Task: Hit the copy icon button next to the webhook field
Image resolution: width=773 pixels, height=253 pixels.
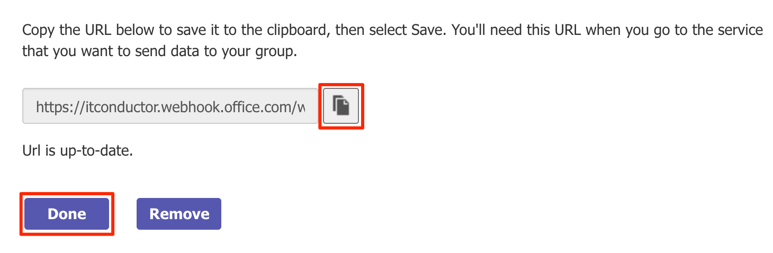Action: pos(341,106)
